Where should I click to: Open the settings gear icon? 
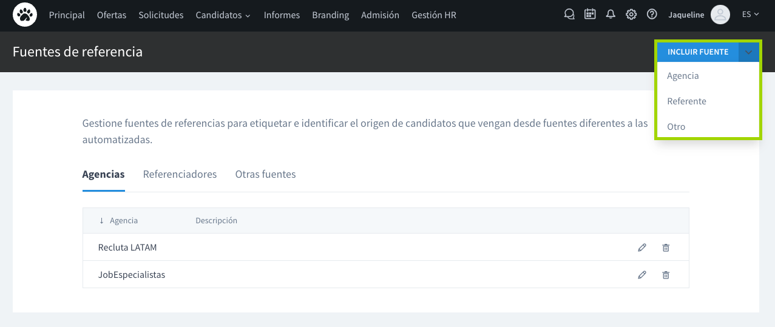coord(631,15)
